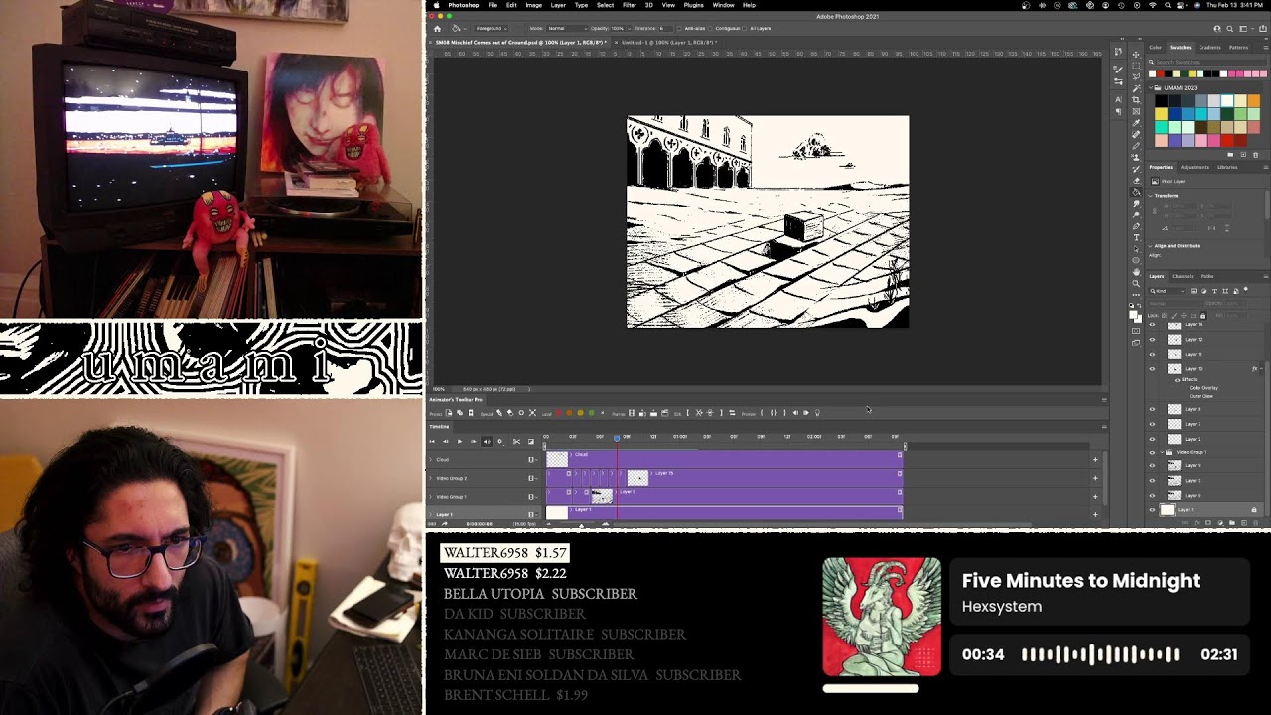Open the File menu
Image resolution: width=1271 pixels, height=715 pixels.
(x=493, y=5)
